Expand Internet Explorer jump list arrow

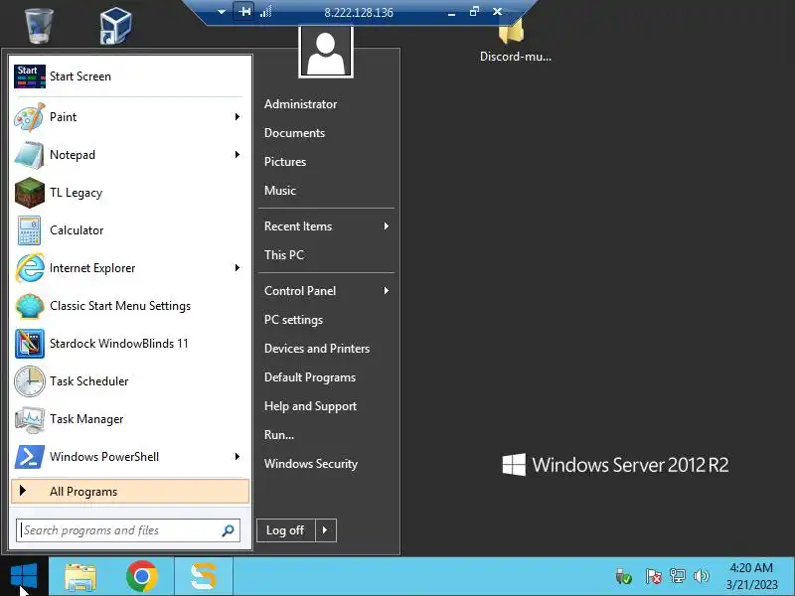(238, 268)
